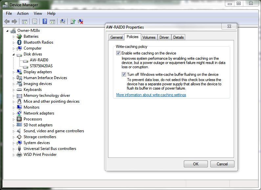Select the Monitors tree label
The height and width of the screenshot is (190, 261).
(32, 107)
